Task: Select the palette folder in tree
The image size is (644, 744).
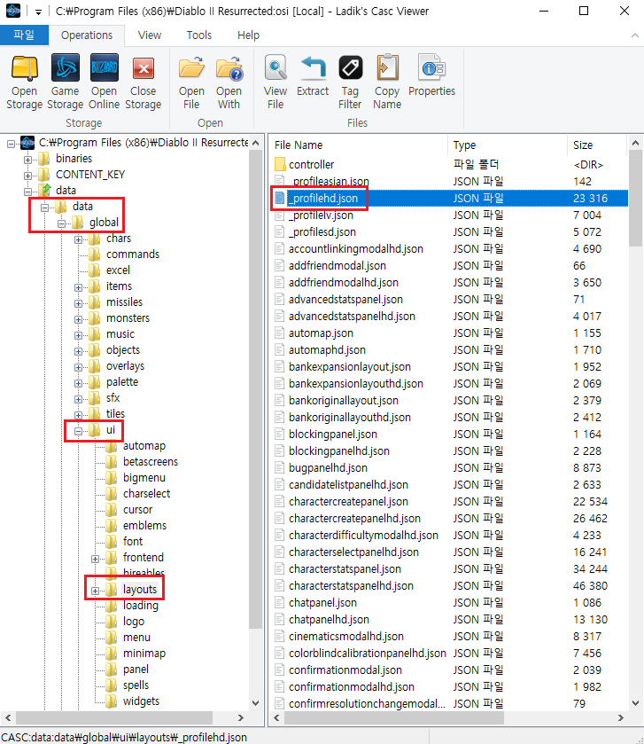Action: pyautogui.click(x=121, y=382)
